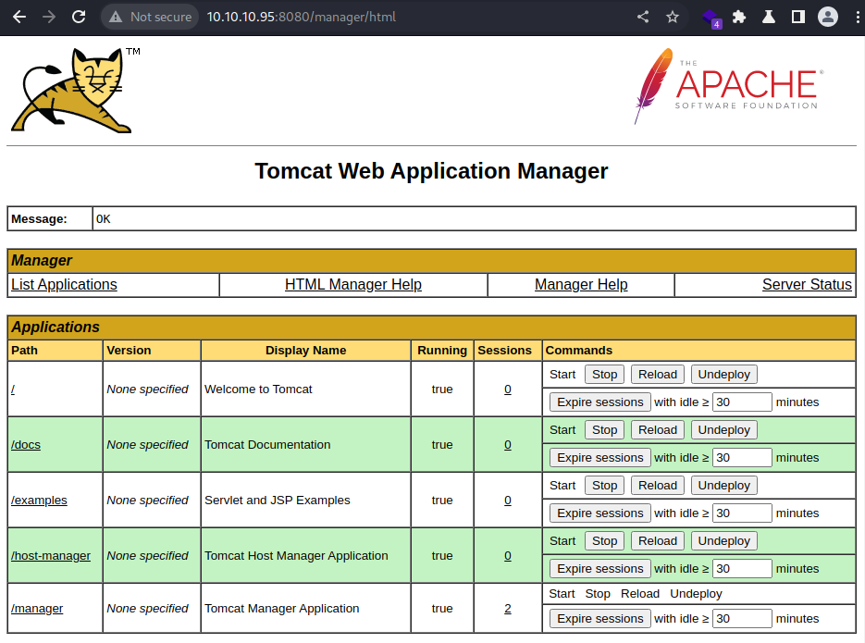
Task: Click the 'Display Name' column header
Action: 305,351
